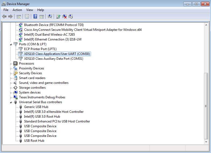The height and width of the screenshot is (153, 211).
Task: Expand the Security Devices node
Action: (11, 73)
